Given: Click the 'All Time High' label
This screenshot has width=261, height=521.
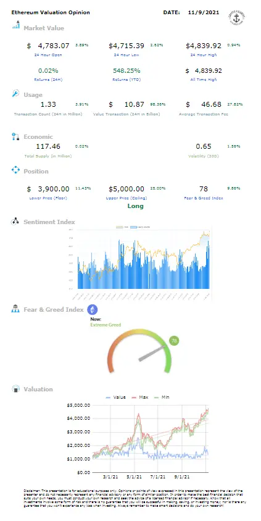Looking at the screenshot, I should point(204,80).
